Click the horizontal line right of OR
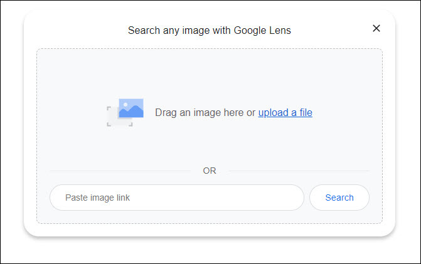This screenshot has height=264, width=421. 299,171
